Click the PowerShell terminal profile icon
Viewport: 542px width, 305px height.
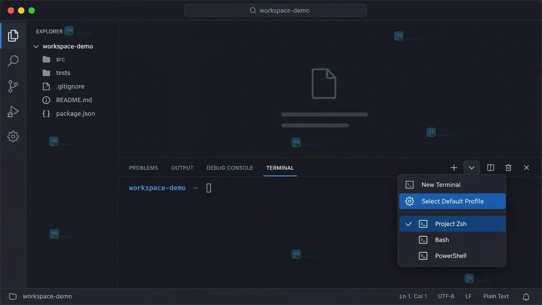[423, 256]
